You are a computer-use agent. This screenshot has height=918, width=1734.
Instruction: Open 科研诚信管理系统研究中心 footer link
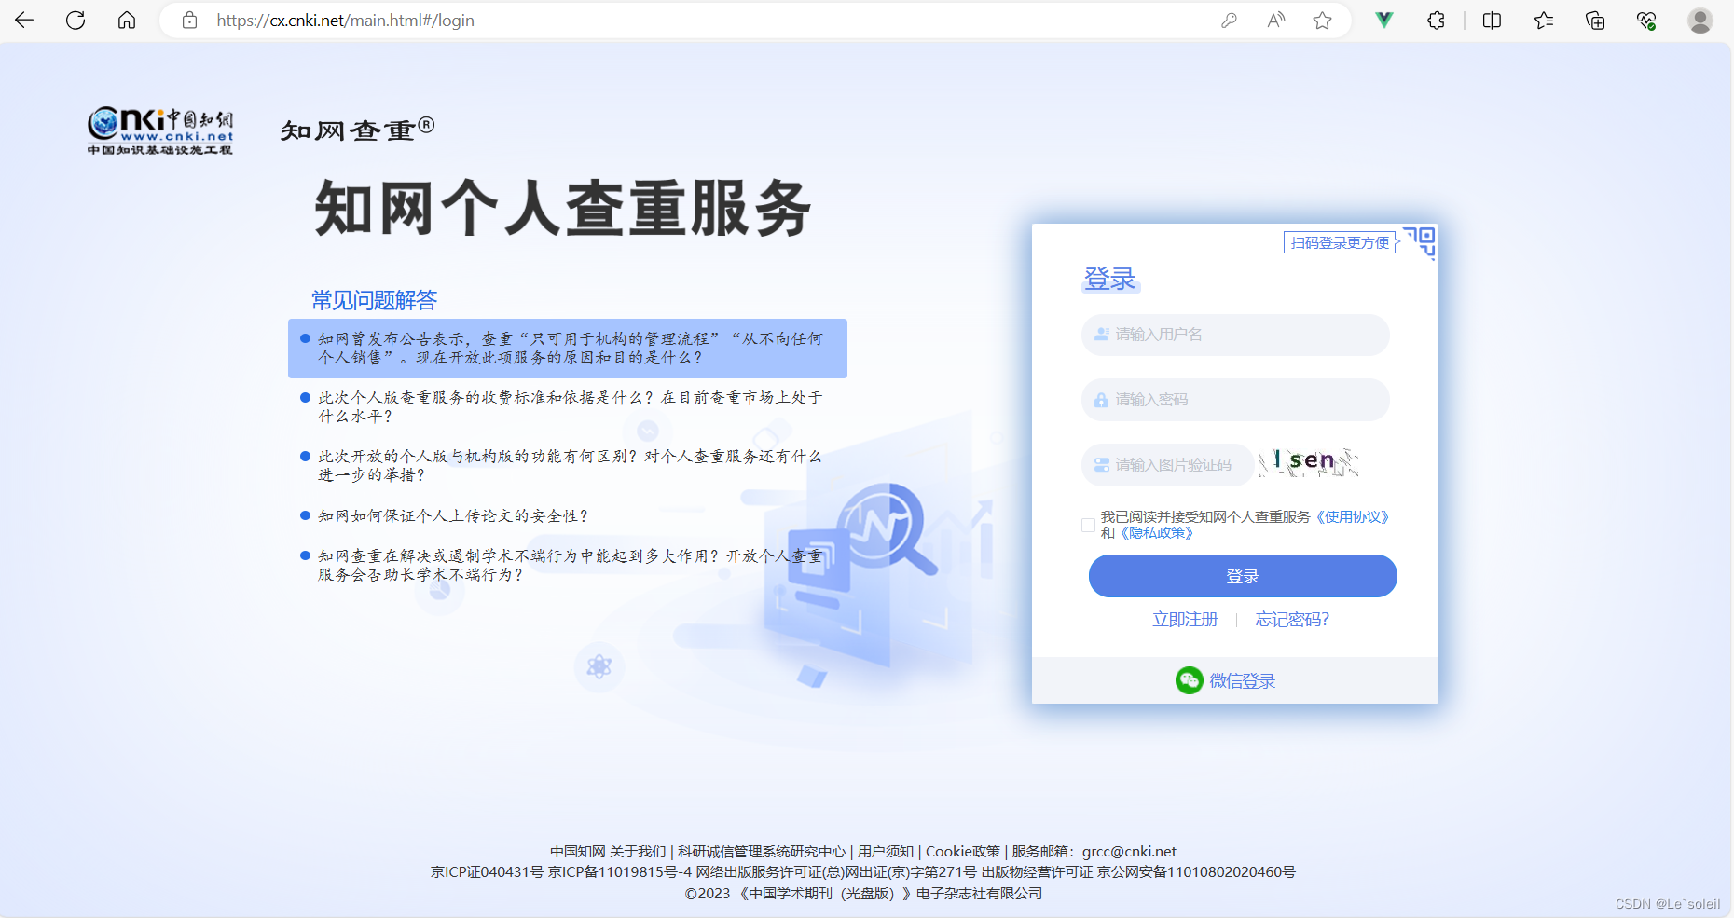pyautogui.click(x=761, y=851)
